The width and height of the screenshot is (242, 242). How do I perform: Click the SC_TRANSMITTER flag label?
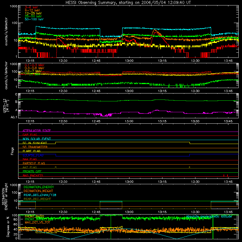[x=35, y=147]
